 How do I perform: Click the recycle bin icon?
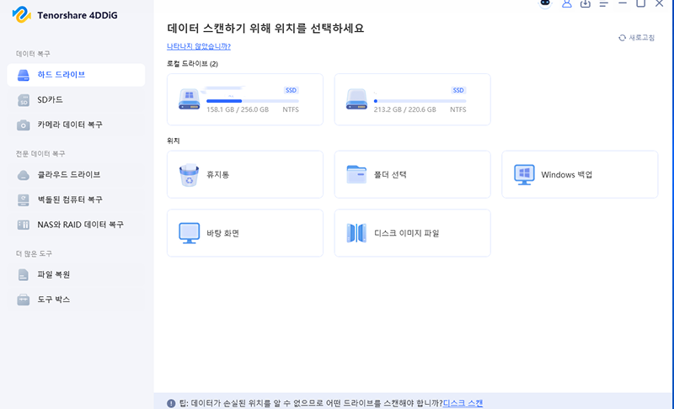pos(189,175)
